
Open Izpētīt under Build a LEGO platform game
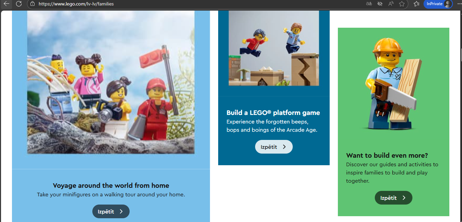(x=274, y=147)
